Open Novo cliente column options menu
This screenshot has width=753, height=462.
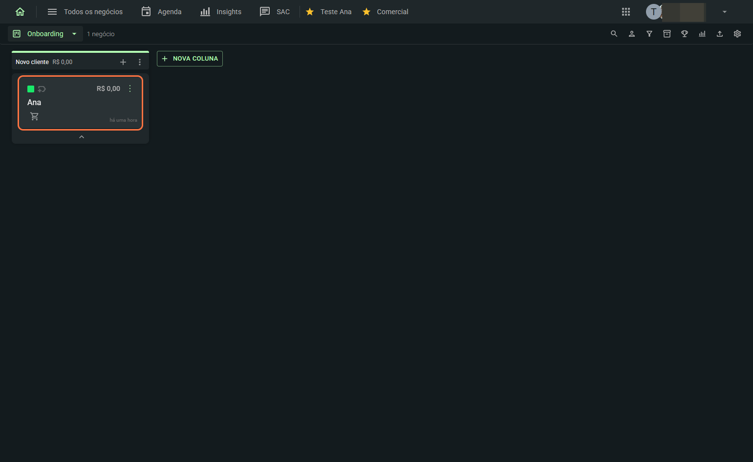point(140,62)
